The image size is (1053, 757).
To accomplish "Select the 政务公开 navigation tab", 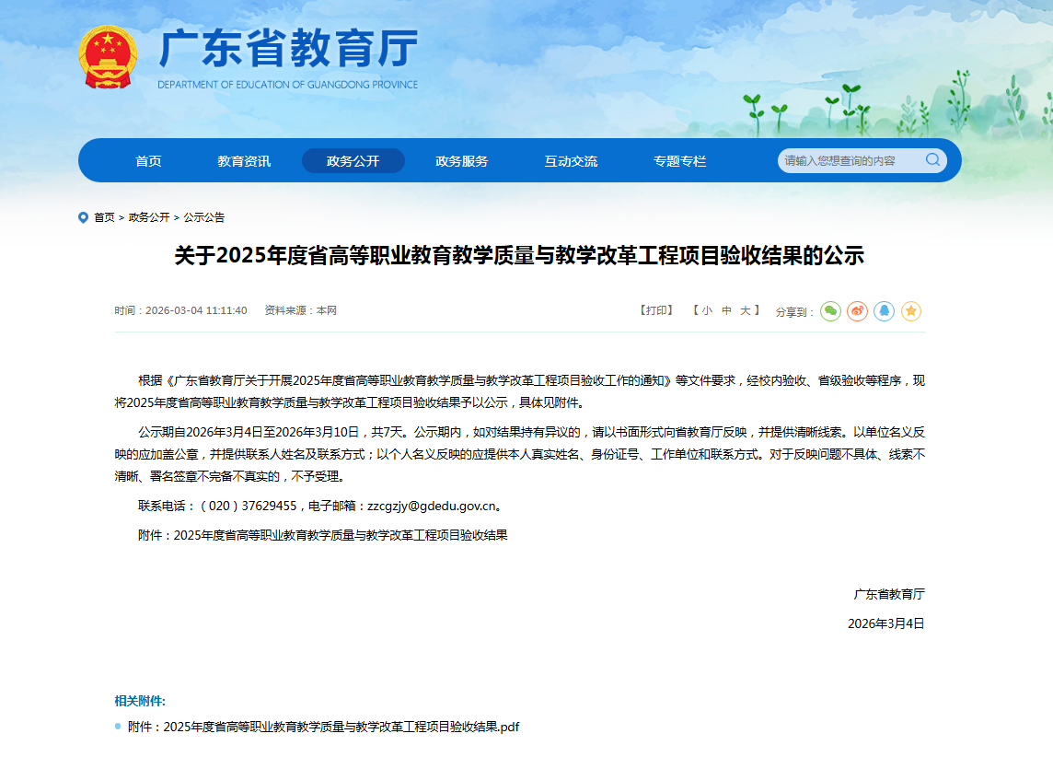I will pos(353,161).
